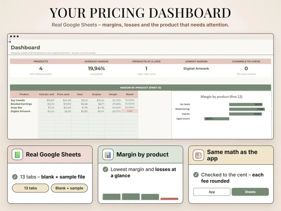
Task: Click the Product column header
Action: pyautogui.click(x=24, y=94)
